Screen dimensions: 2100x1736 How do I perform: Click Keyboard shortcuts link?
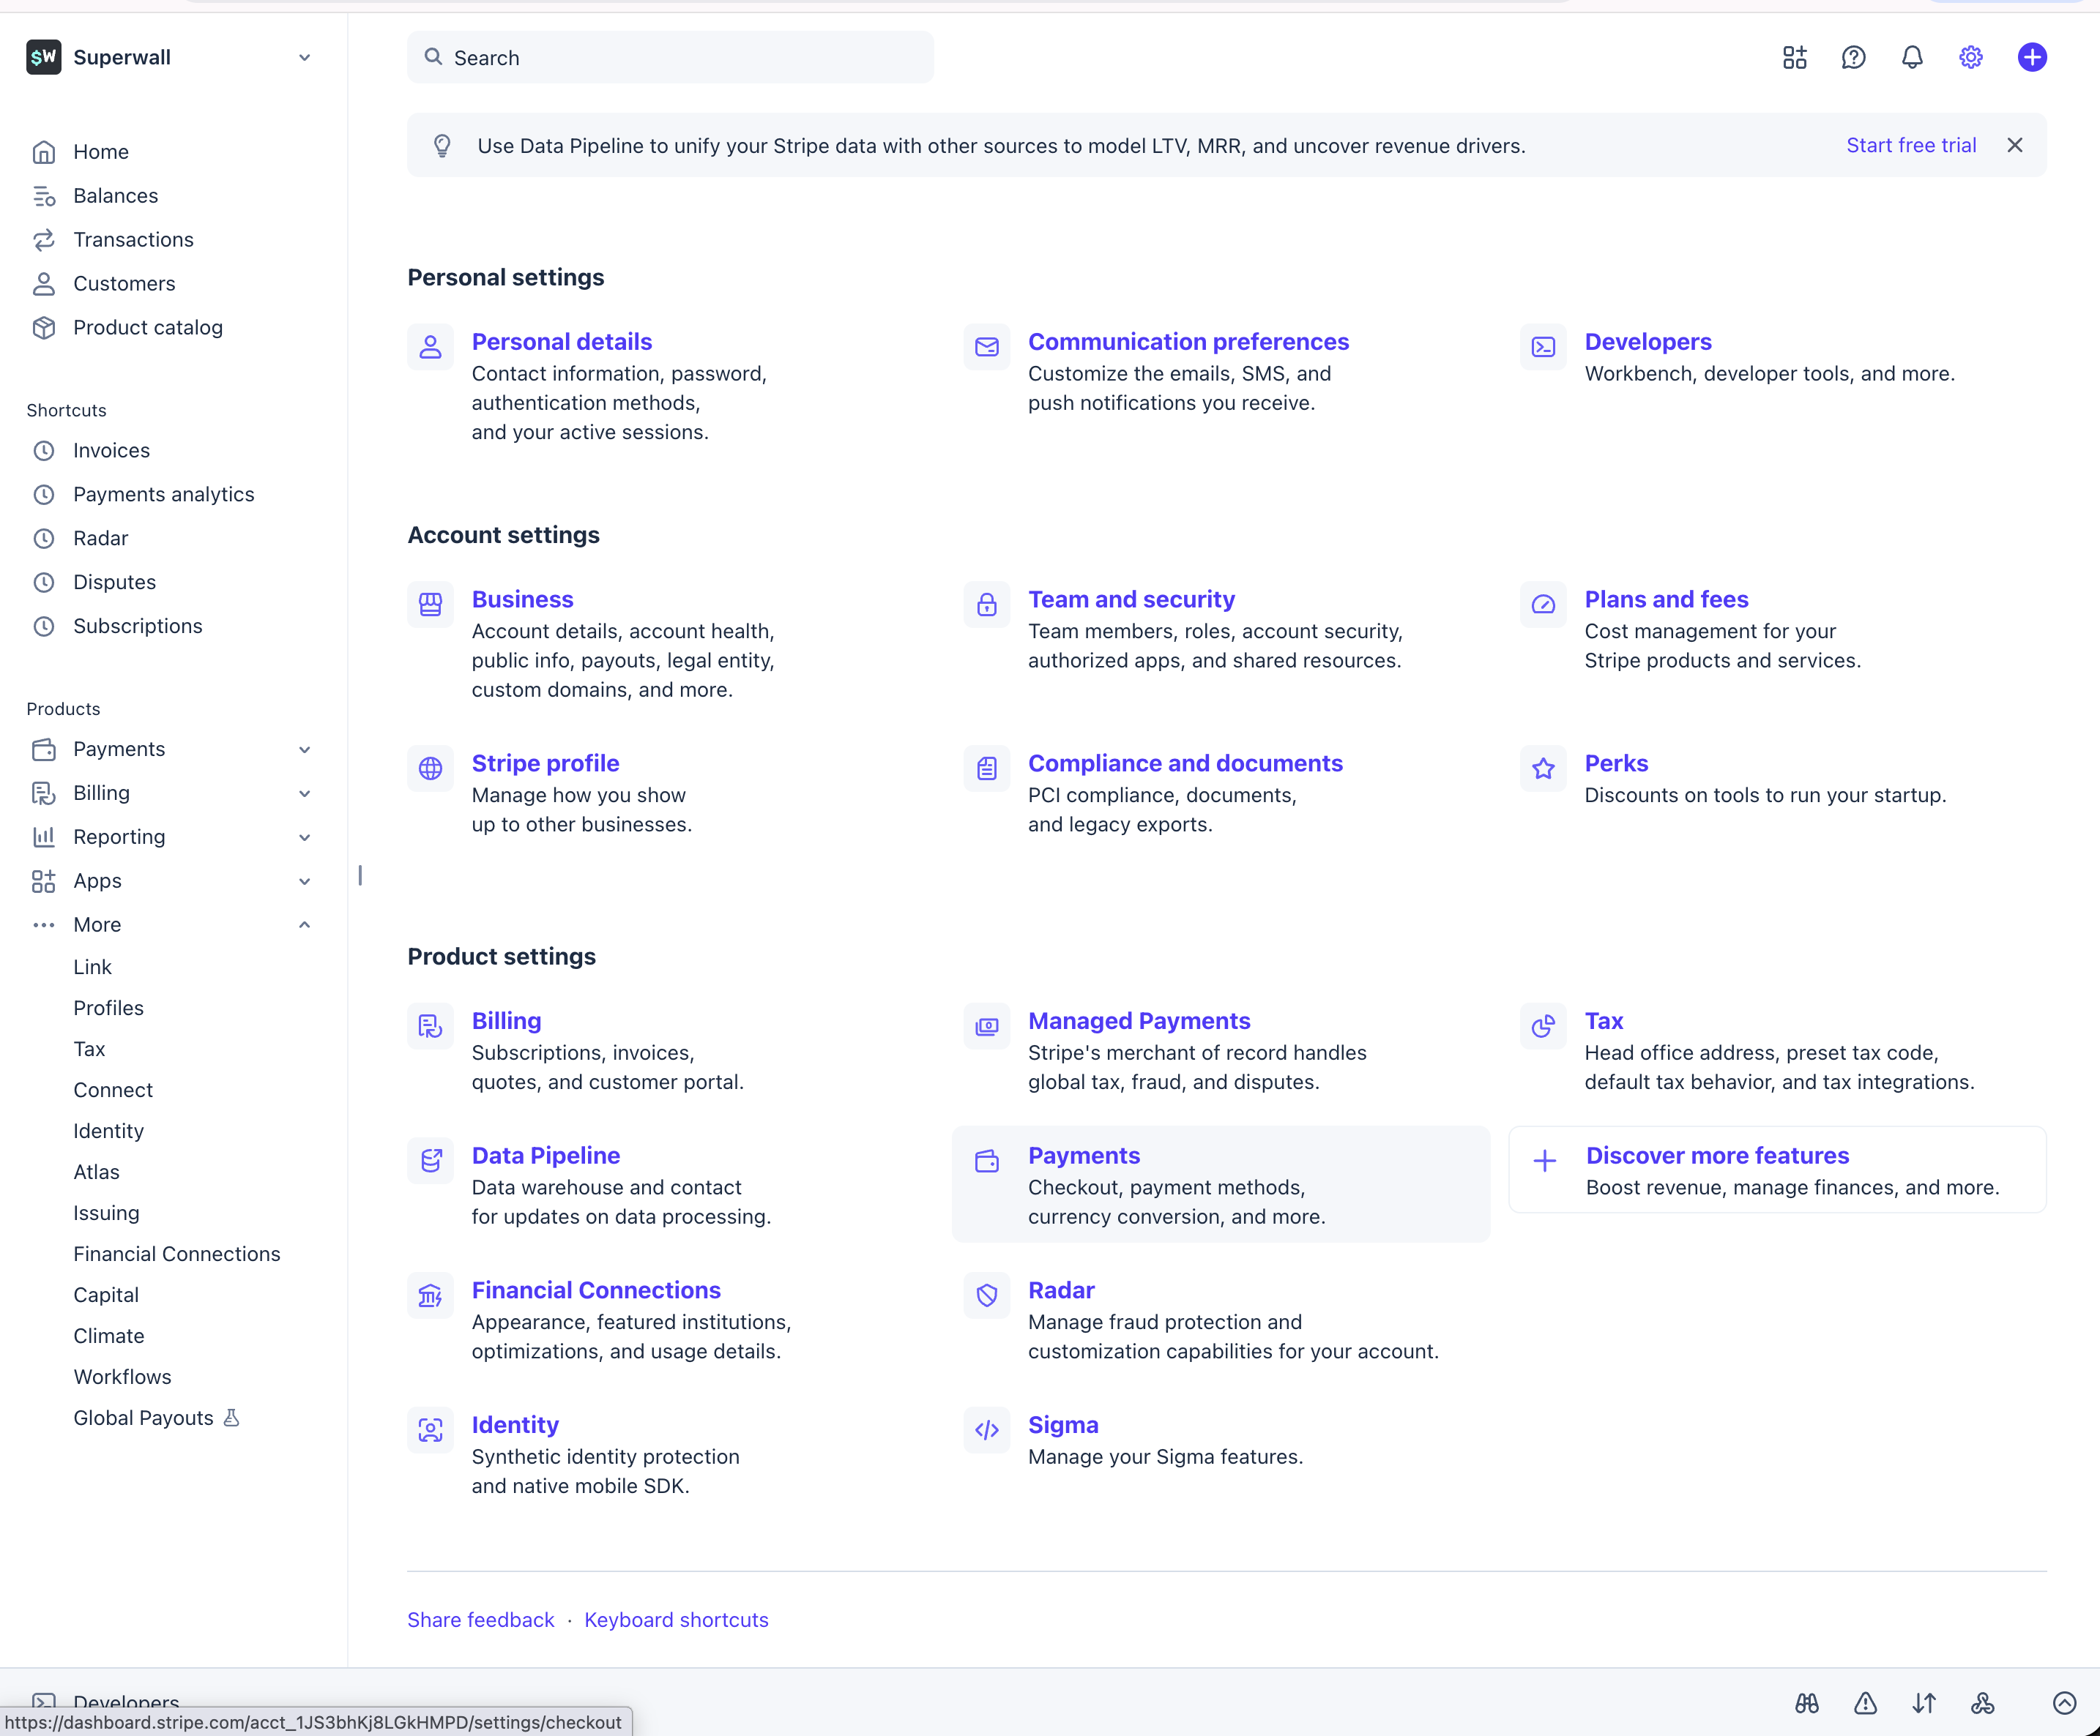[676, 1620]
